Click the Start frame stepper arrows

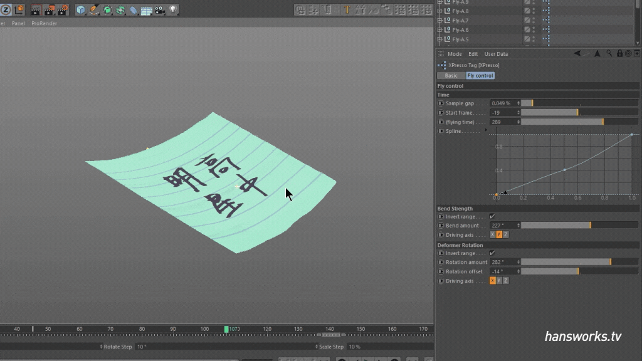pos(518,113)
